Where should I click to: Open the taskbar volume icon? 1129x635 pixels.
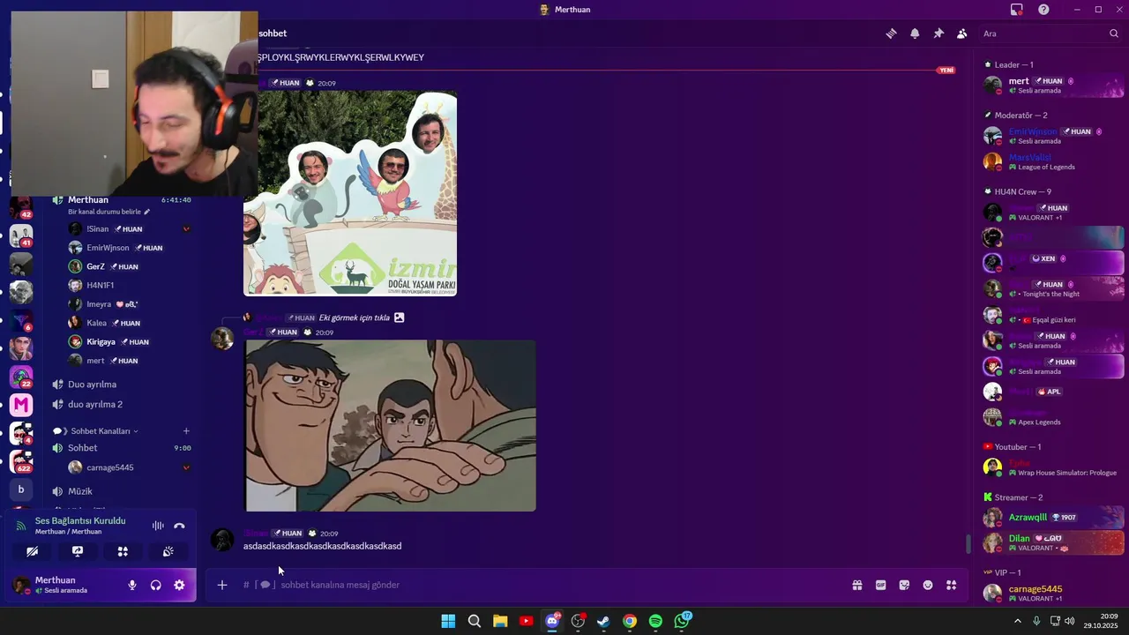coord(1069,621)
